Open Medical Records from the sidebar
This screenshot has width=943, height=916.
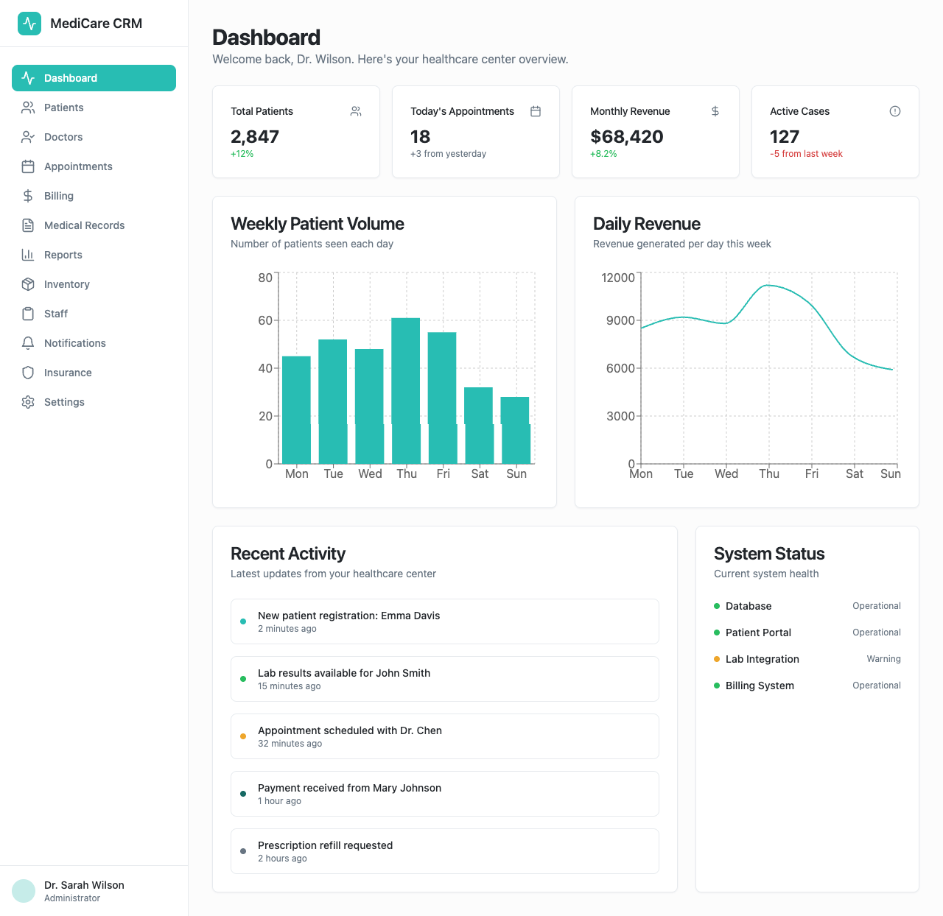84,225
